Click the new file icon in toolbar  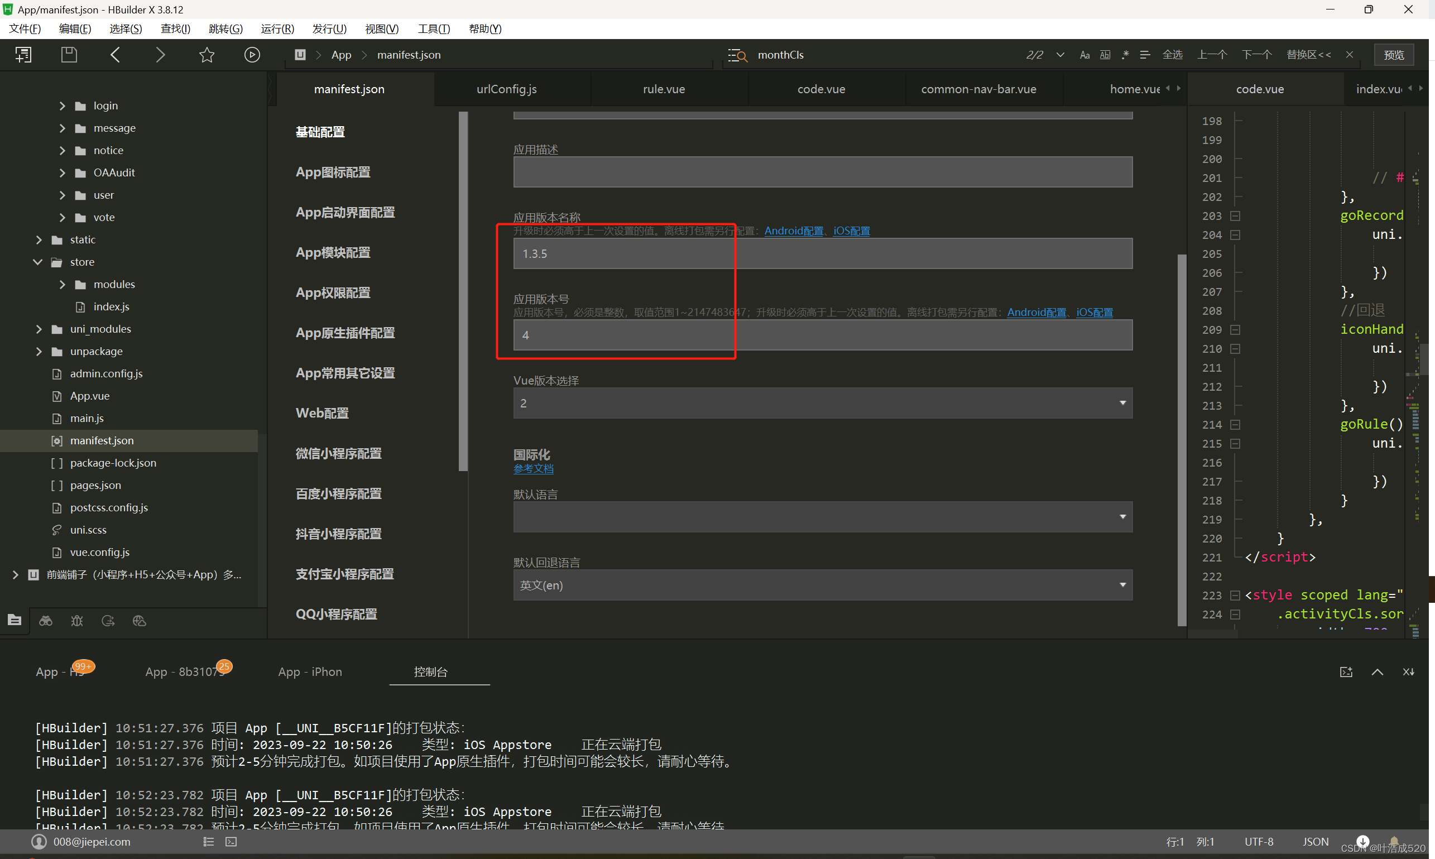tap(23, 55)
